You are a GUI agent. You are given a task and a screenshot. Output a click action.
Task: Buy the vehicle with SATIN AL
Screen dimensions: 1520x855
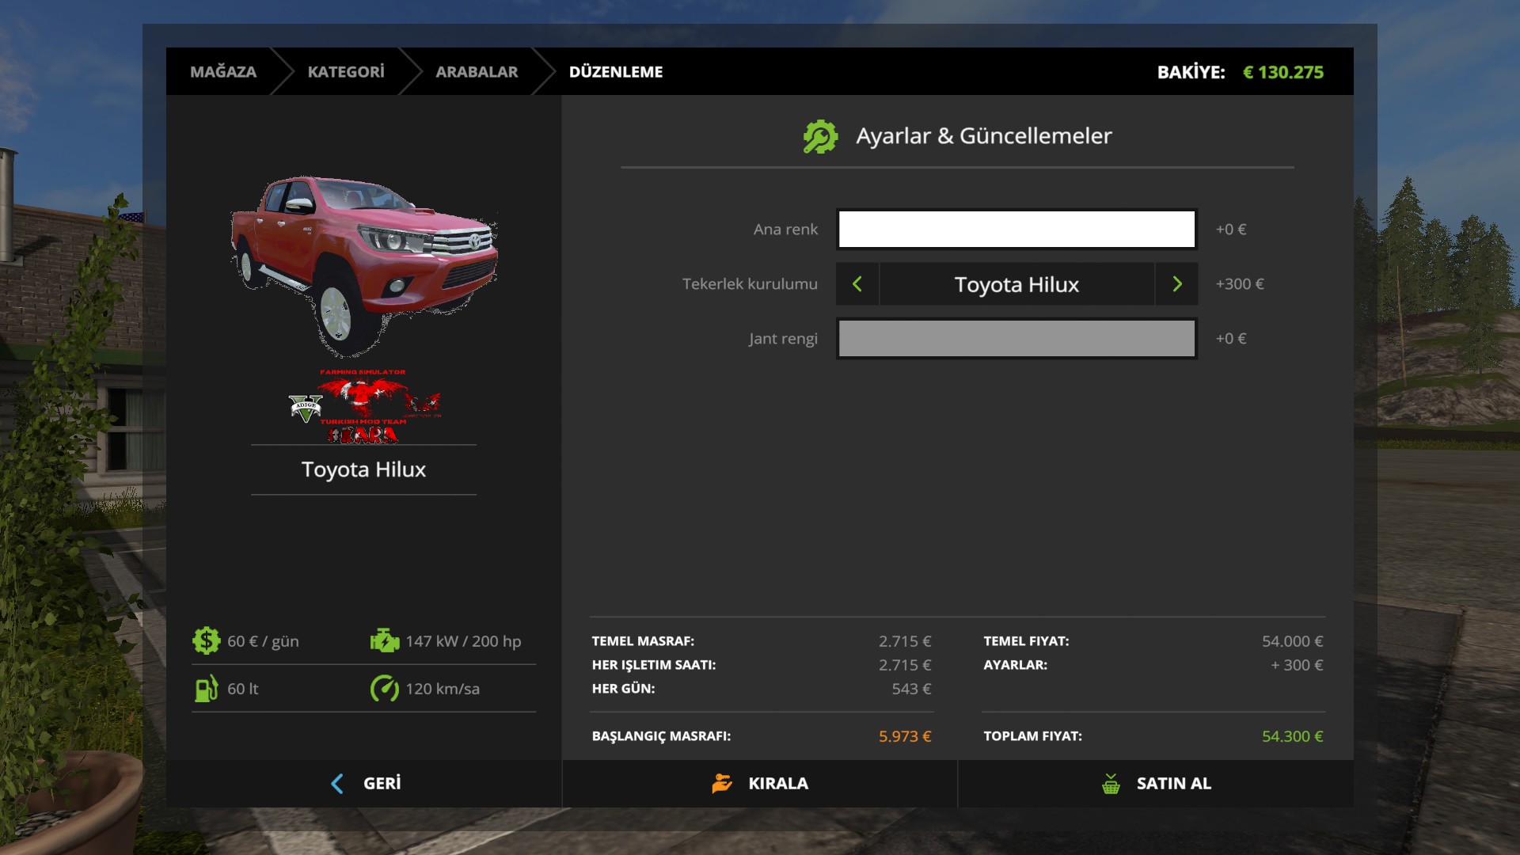(1156, 784)
